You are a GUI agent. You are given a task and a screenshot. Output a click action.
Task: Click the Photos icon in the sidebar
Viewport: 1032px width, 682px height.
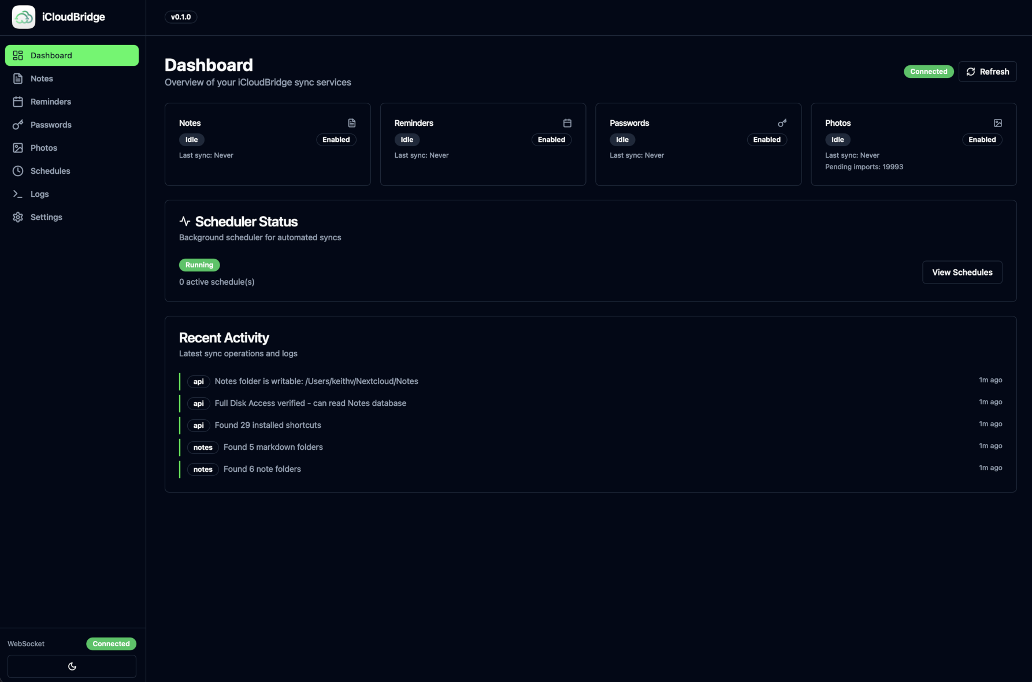click(x=18, y=147)
